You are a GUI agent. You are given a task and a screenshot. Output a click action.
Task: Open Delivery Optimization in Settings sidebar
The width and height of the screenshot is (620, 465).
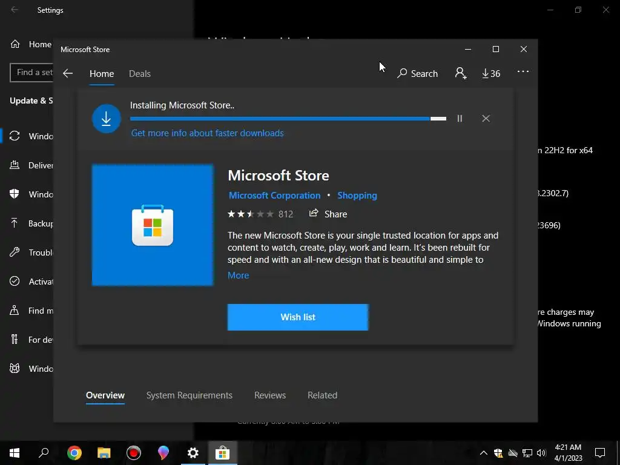[x=31, y=165]
